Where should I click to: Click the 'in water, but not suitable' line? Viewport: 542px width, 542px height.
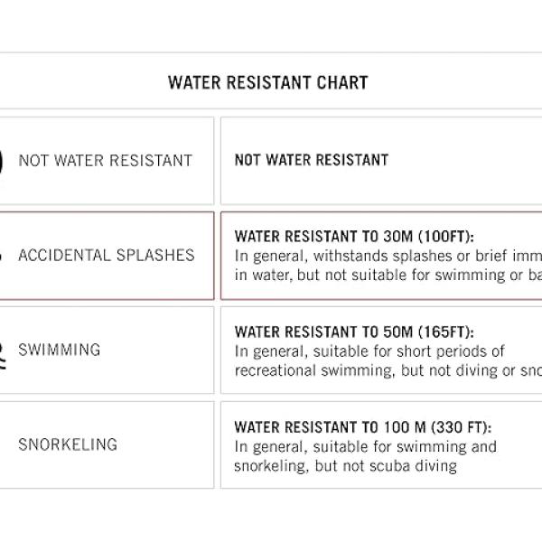coord(388,276)
